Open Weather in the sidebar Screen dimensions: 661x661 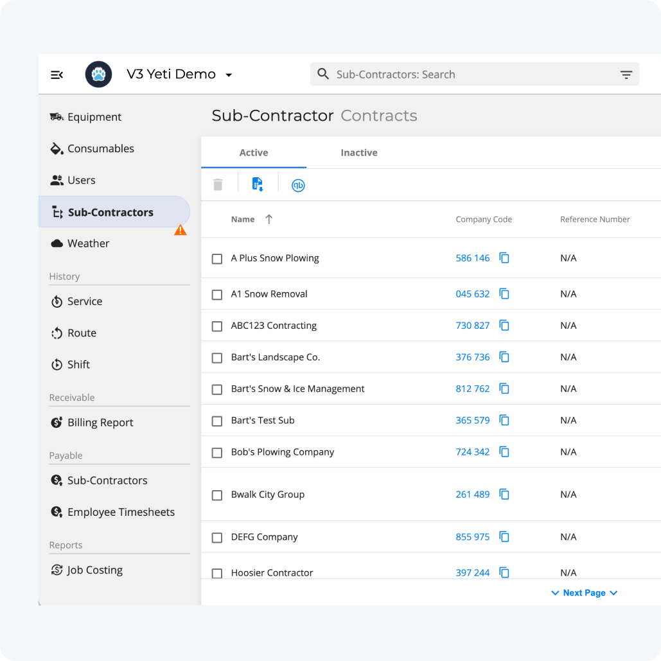[80, 243]
